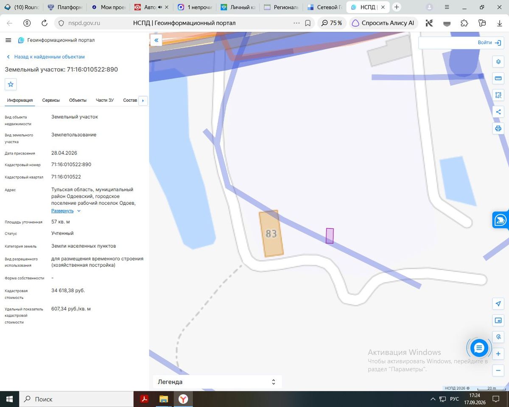This screenshot has height=407, width=509.
Task: Click the Геоинформационный портал logo
Action: click(56, 40)
